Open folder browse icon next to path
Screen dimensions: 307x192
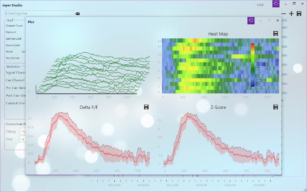(77, 13)
